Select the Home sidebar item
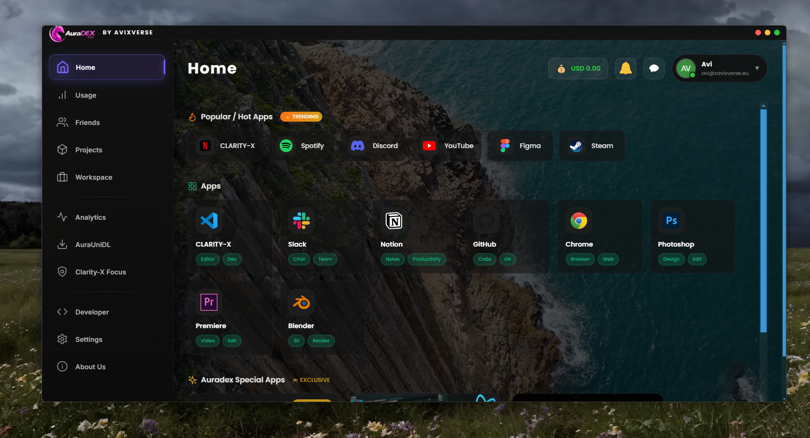The height and width of the screenshot is (438, 810). coord(107,67)
